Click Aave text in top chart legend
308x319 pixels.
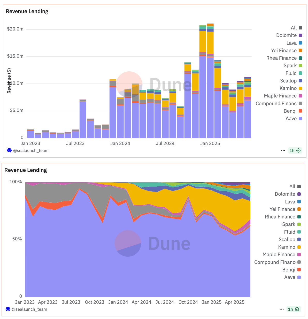click(291, 118)
